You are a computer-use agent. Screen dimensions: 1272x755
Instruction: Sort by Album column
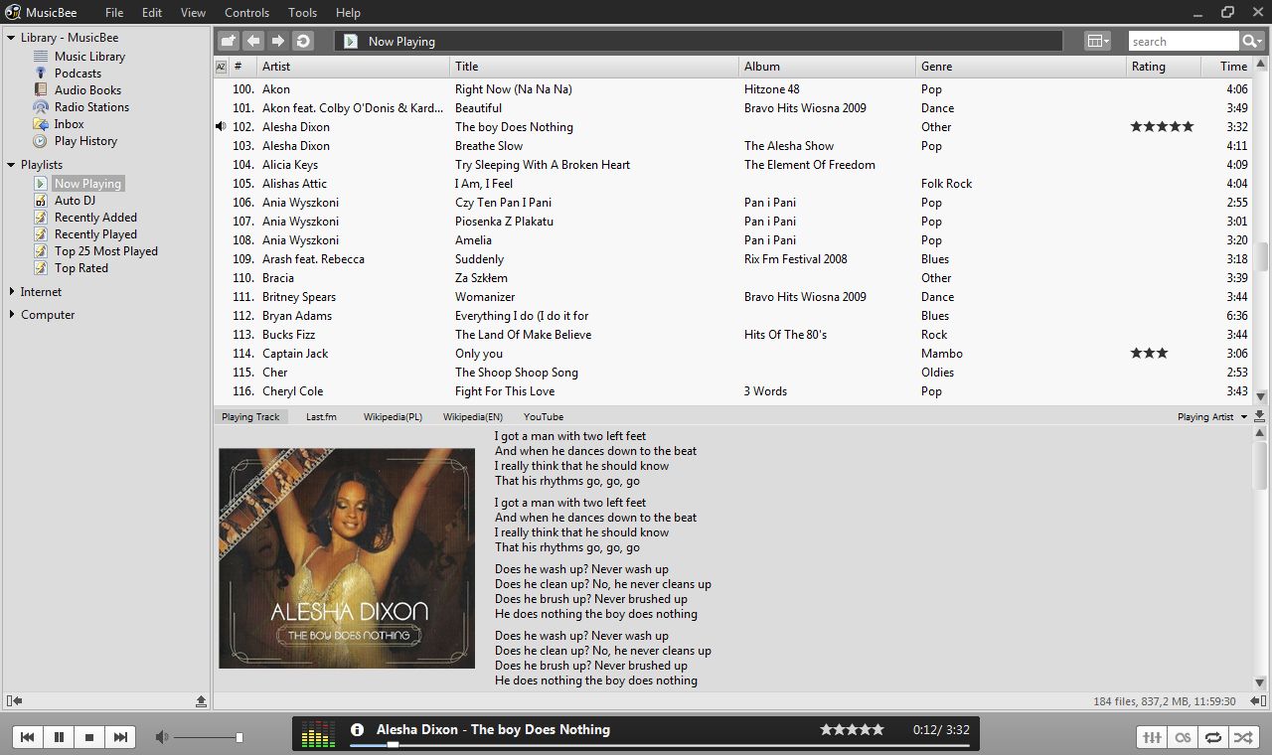827,67
